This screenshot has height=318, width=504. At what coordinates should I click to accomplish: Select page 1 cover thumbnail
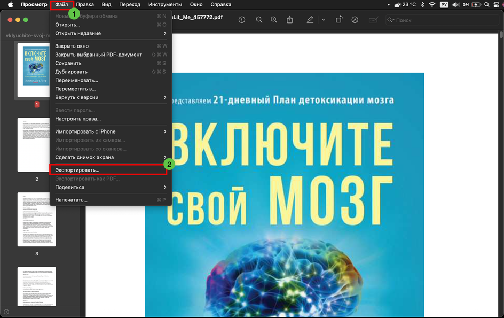click(34, 70)
